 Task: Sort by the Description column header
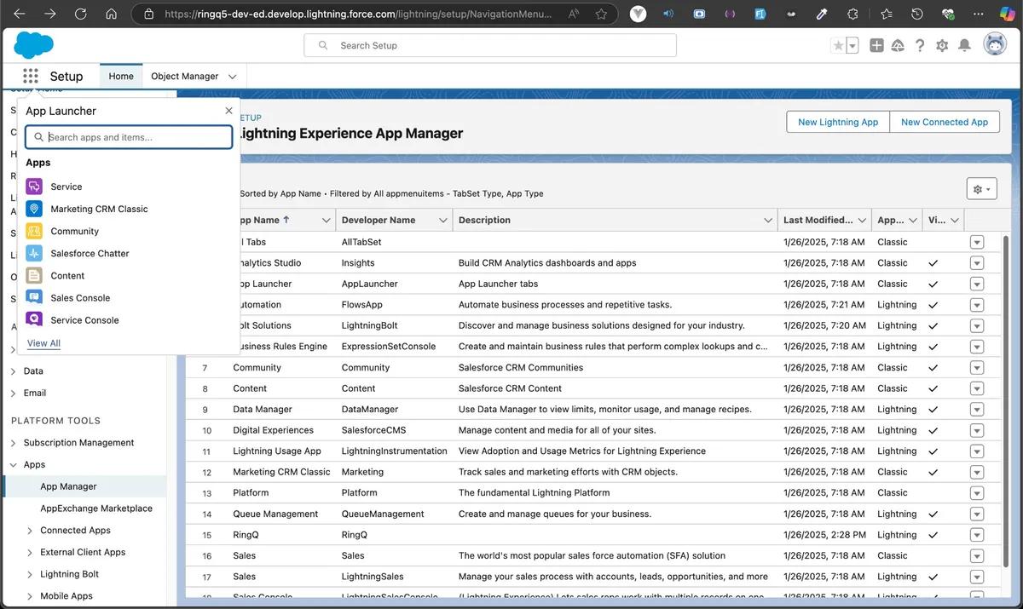[484, 220]
